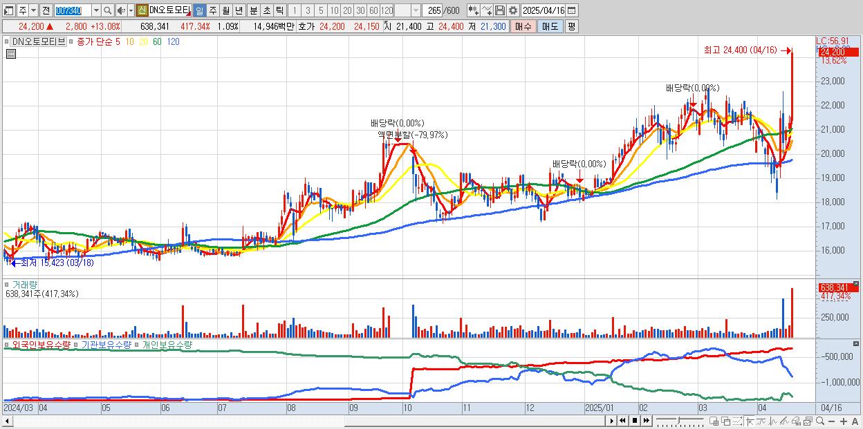Image resolution: width=863 pixels, height=429 pixels.
Task: Select the 분 minute period tab
Action: point(253,11)
